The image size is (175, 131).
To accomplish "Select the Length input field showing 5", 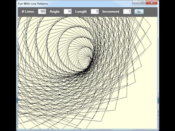I will point(95,12).
